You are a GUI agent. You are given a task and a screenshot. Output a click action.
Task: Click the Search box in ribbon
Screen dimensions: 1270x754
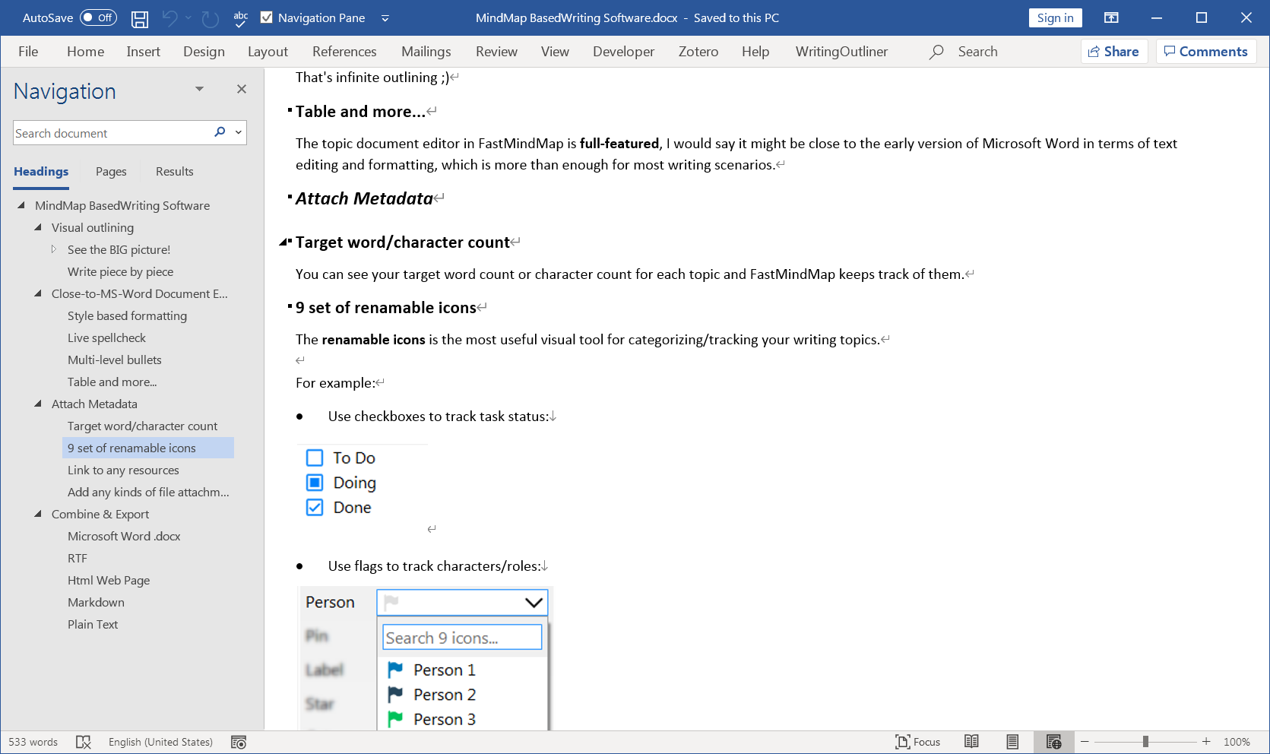(977, 52)
